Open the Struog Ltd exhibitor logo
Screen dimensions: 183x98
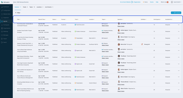(142, 44)
